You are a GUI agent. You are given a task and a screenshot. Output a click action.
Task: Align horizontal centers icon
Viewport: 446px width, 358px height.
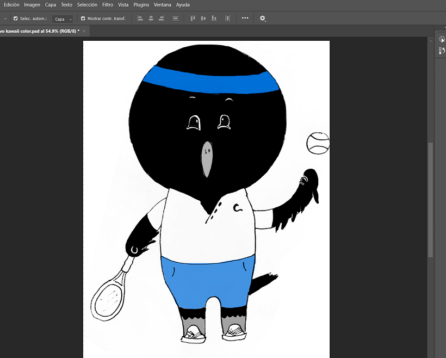coord(151,18)
